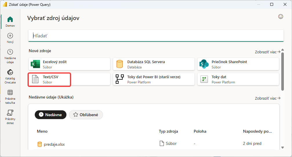Click the smiley feedback icon
This screenshot has height=157, width=292.
tap(281, 17)
